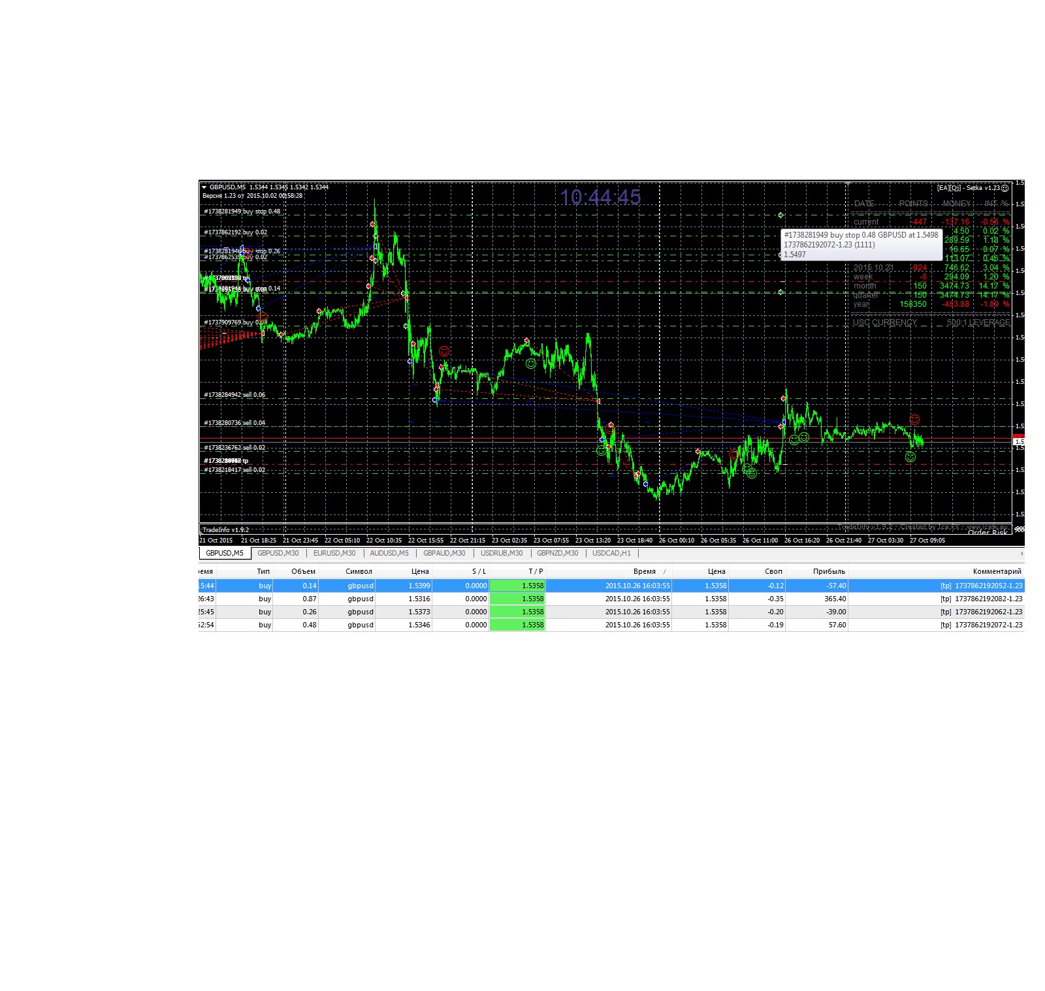This screenshot has width=1045, height=991.
Task: Switch to the GBPAUD,M30 chart tab
Action: 444,553
